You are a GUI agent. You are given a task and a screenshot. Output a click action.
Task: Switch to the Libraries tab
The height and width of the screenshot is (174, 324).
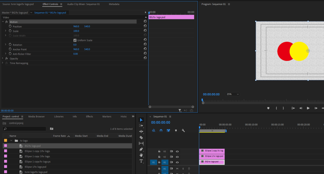(x=59, y=117)
